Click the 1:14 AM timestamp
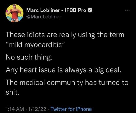This screenshot has width=136, height=113. click(15, 109)
